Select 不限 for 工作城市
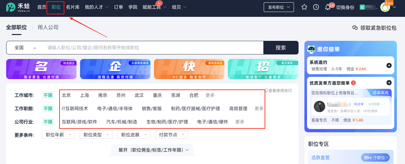 click(48, 95)
